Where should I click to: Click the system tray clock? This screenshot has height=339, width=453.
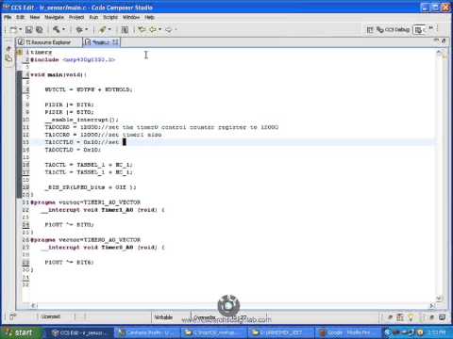coord(438,332)
